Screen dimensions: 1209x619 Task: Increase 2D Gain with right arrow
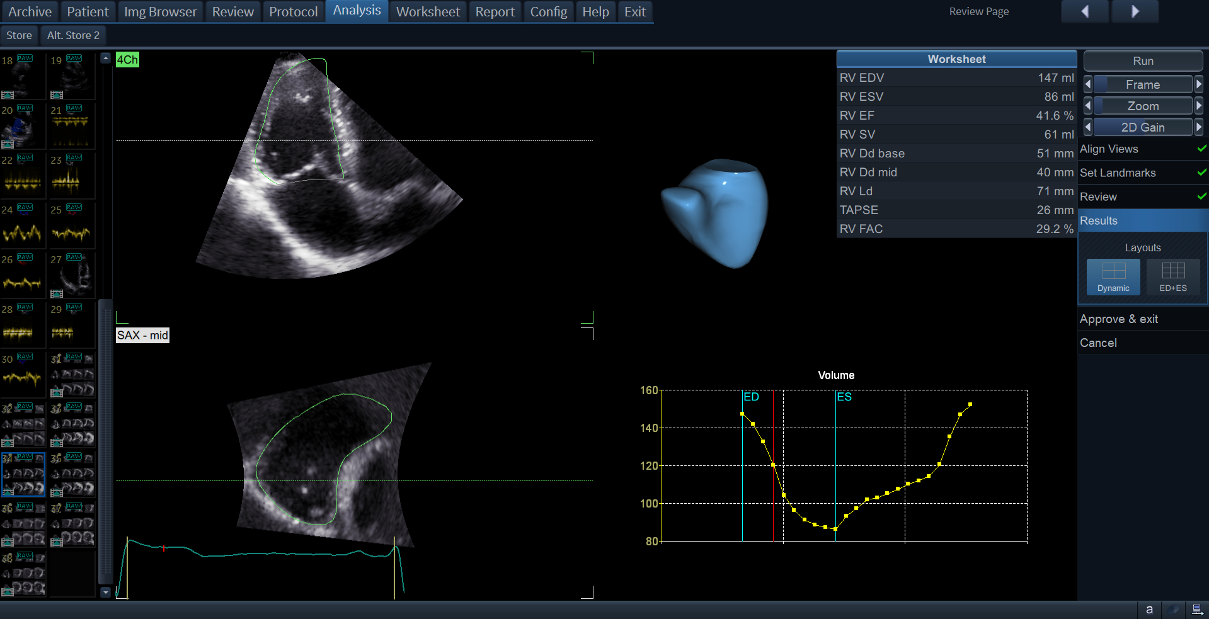tap(1199, 127)
